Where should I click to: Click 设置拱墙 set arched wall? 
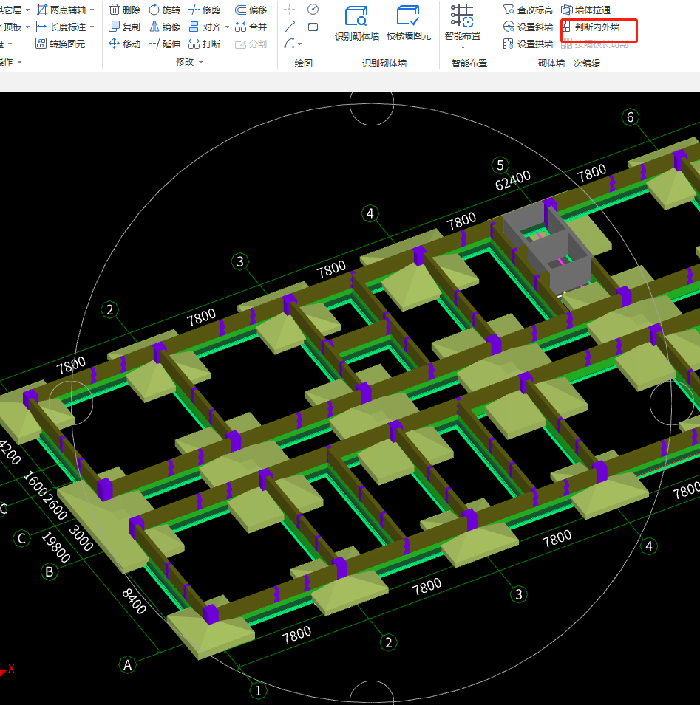(528, 44)
